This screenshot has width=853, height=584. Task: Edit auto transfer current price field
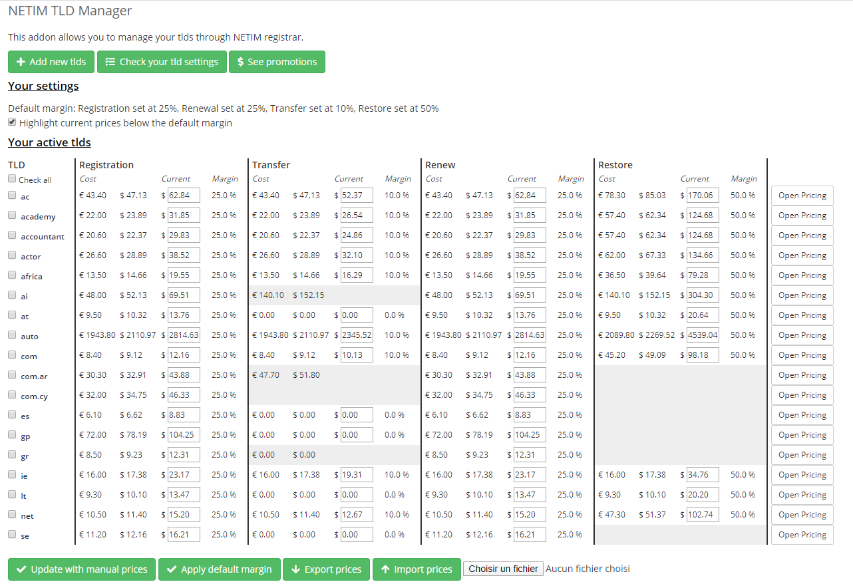pyautogui.click(x=357, y=335)
